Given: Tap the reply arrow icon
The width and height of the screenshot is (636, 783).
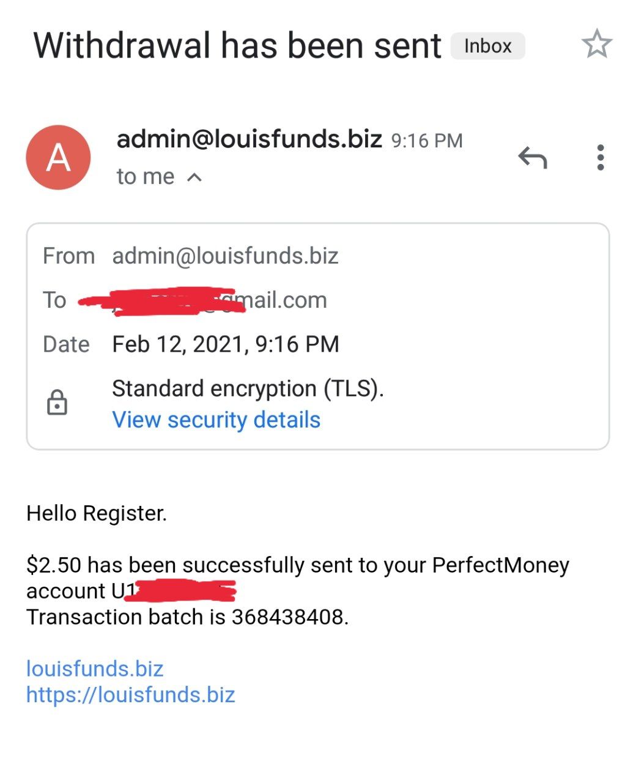Looking at the screenshot, I should tap(532, 157).
